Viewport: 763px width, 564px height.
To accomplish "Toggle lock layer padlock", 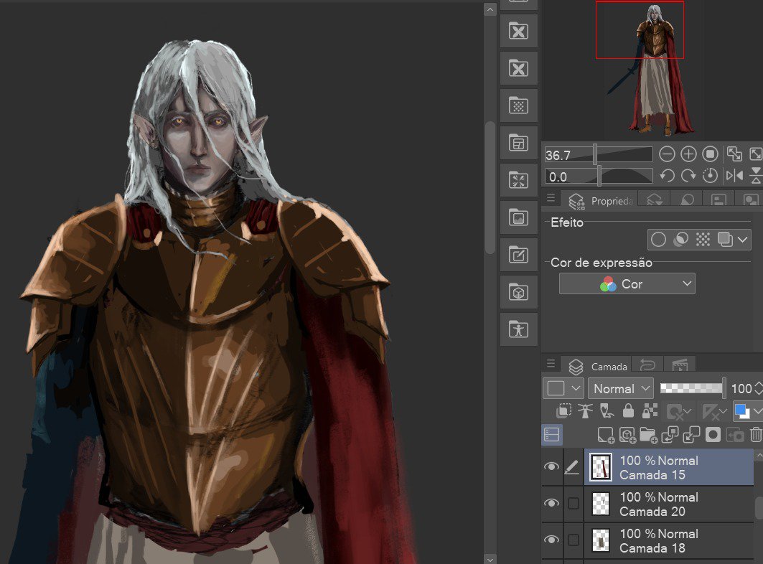I will point(628,412).
